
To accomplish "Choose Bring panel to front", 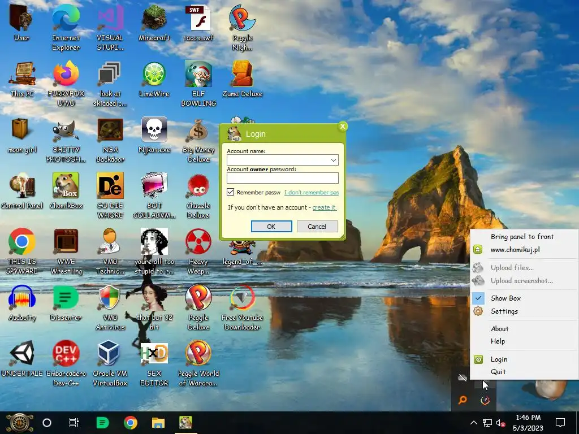I will point(522,237).
